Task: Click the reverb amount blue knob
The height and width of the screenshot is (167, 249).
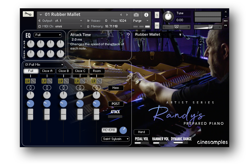Action: pyautogui.click(x=123, y=130)
